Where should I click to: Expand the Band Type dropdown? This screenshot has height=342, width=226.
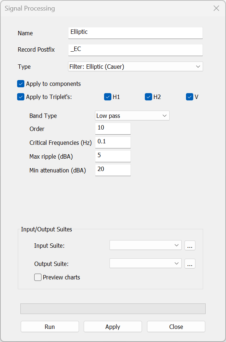pos(132,116)
